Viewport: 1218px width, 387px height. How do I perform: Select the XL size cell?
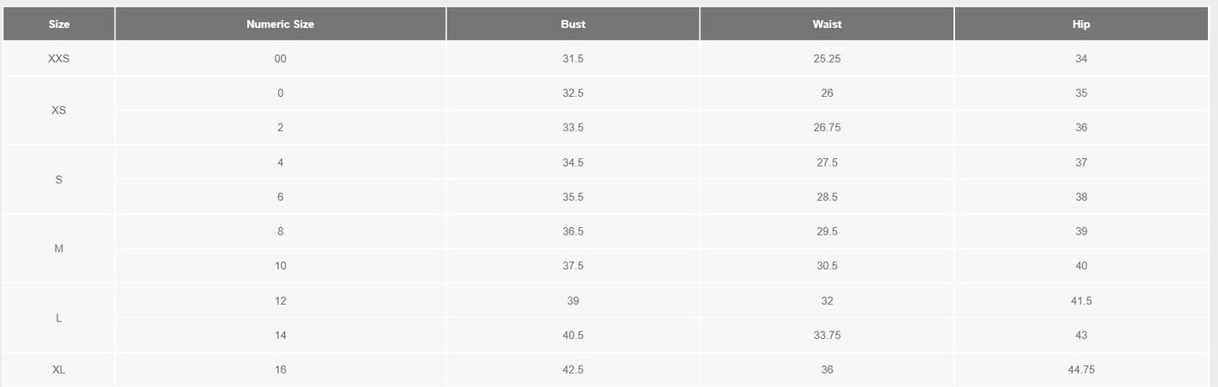coord(59,369)
